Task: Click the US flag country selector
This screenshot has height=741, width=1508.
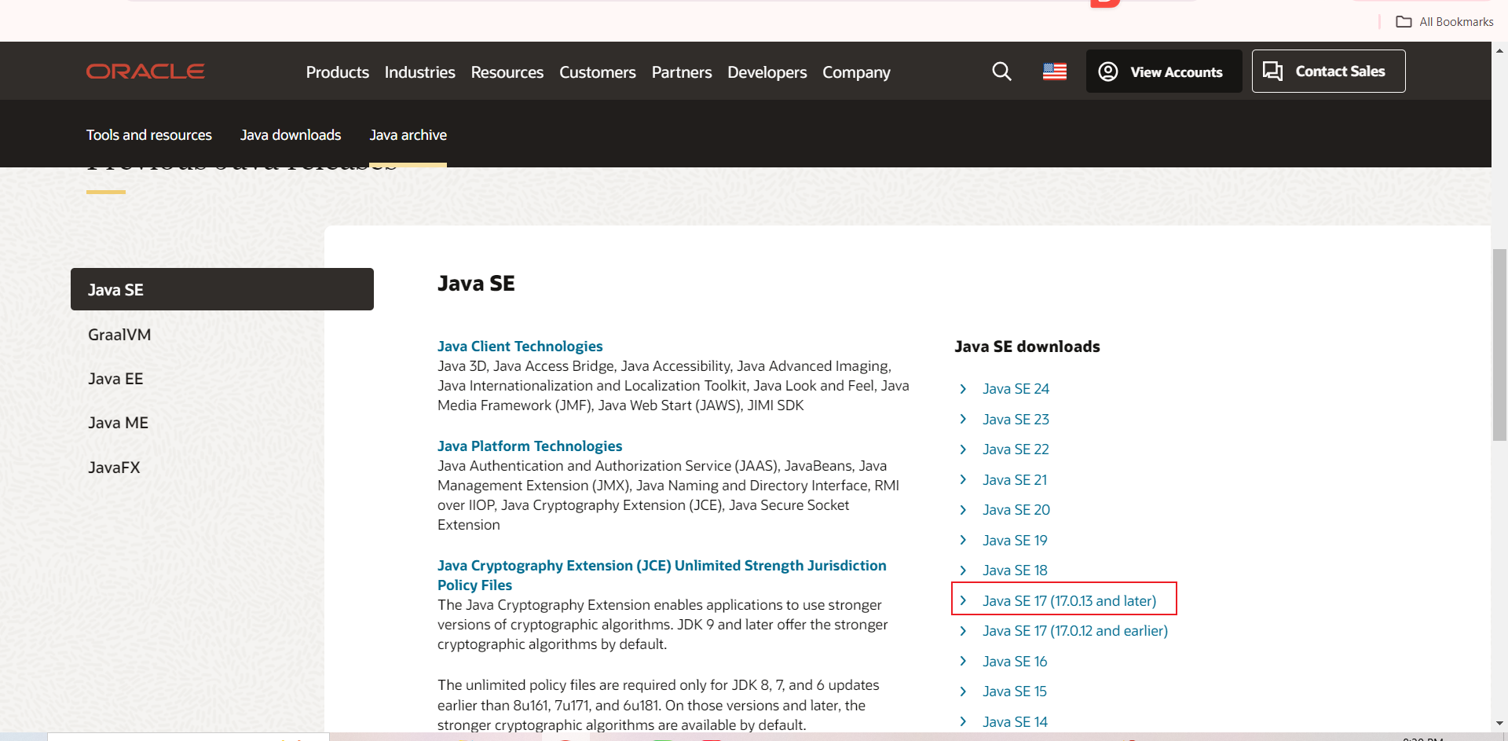Action: coord(1054,71)
